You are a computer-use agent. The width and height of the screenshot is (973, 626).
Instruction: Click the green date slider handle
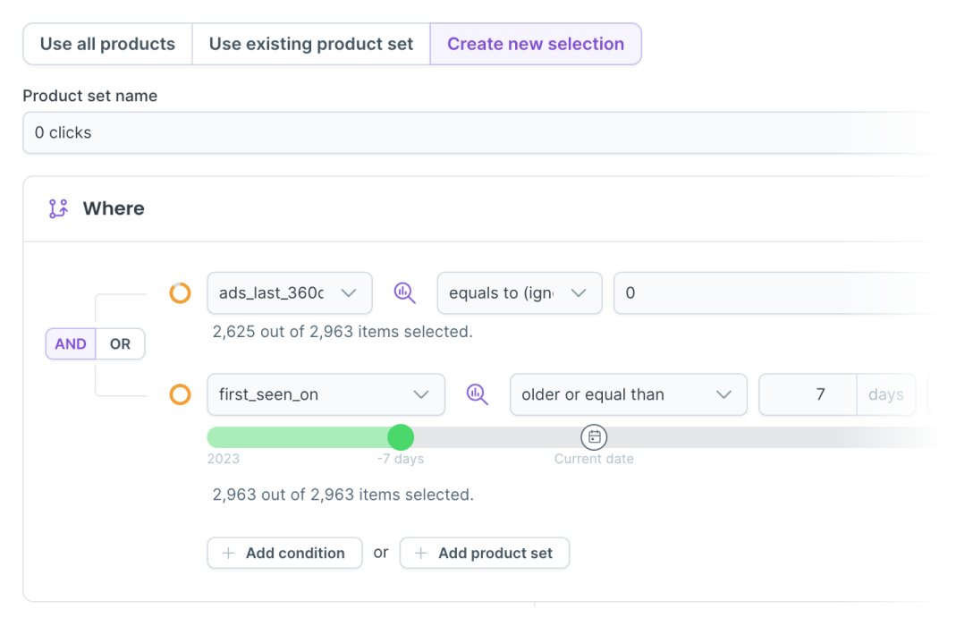pos(401,437)
